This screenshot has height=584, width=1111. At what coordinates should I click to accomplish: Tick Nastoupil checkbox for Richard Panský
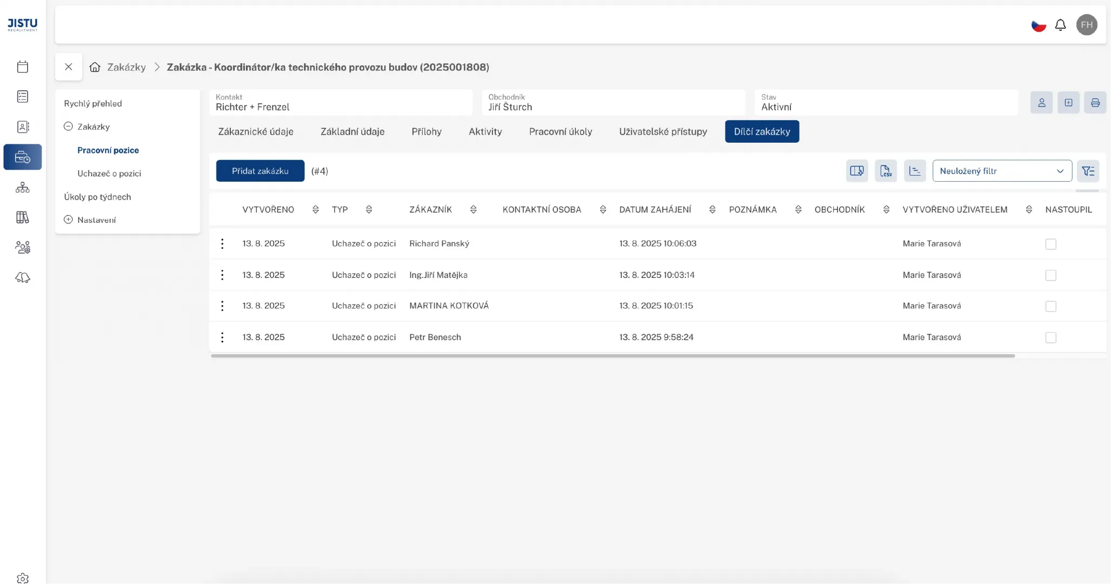pos(1050,244)
